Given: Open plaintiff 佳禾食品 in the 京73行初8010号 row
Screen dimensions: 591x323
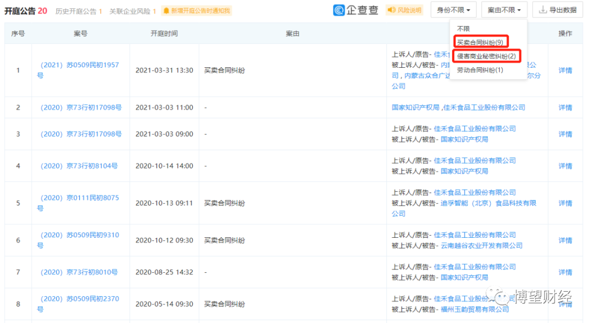Looking at the screenshot, I should tap(475, 267).
